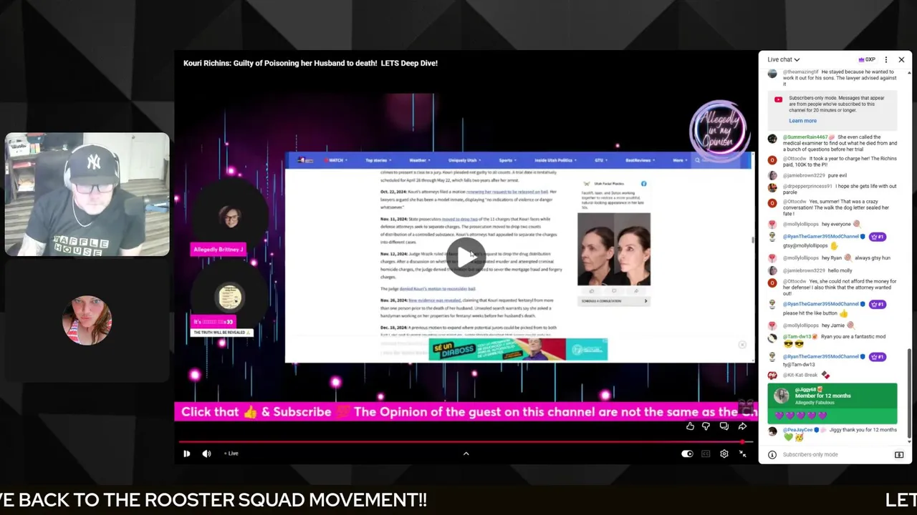Click the @Jiggy68 member for 12 months card
Image resolution: width=917 pixels, height=515 pixels.
click(x=832, y=403)
